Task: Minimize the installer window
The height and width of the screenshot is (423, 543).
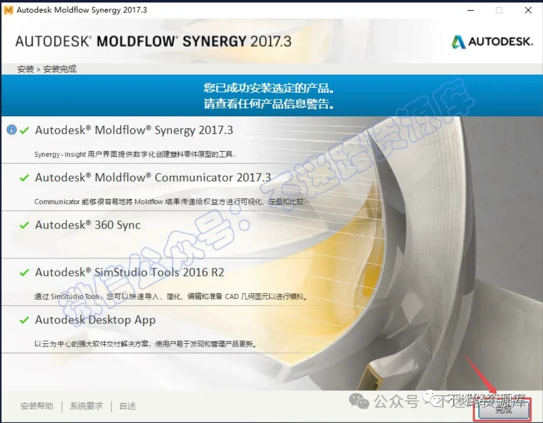Action: 471,11
